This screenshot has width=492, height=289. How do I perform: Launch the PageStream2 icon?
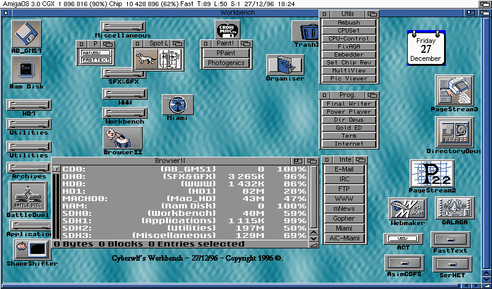tap(432, 173)
